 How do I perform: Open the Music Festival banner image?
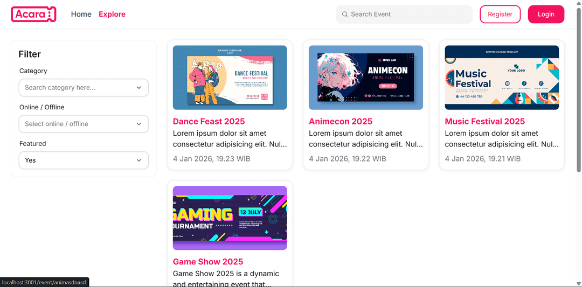click(x=501, y=78)
